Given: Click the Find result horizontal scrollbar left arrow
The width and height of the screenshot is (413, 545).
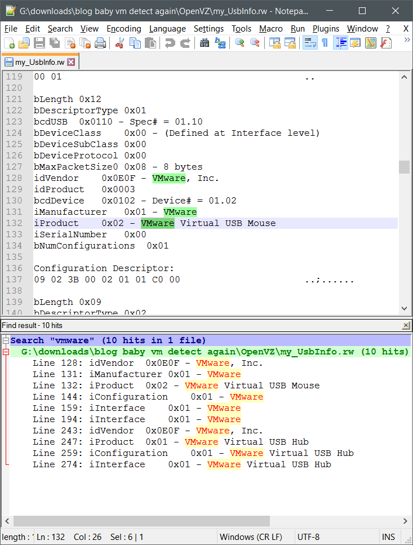Looking at the screenshot, I should tap(7, 521).
